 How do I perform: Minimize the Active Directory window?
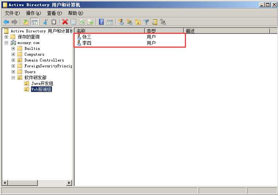[x=262, y=5]
